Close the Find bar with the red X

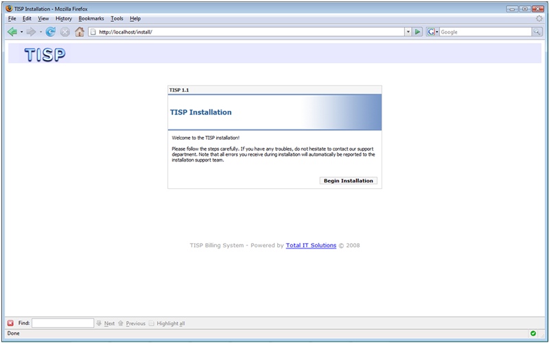click(x=10, y=323)
